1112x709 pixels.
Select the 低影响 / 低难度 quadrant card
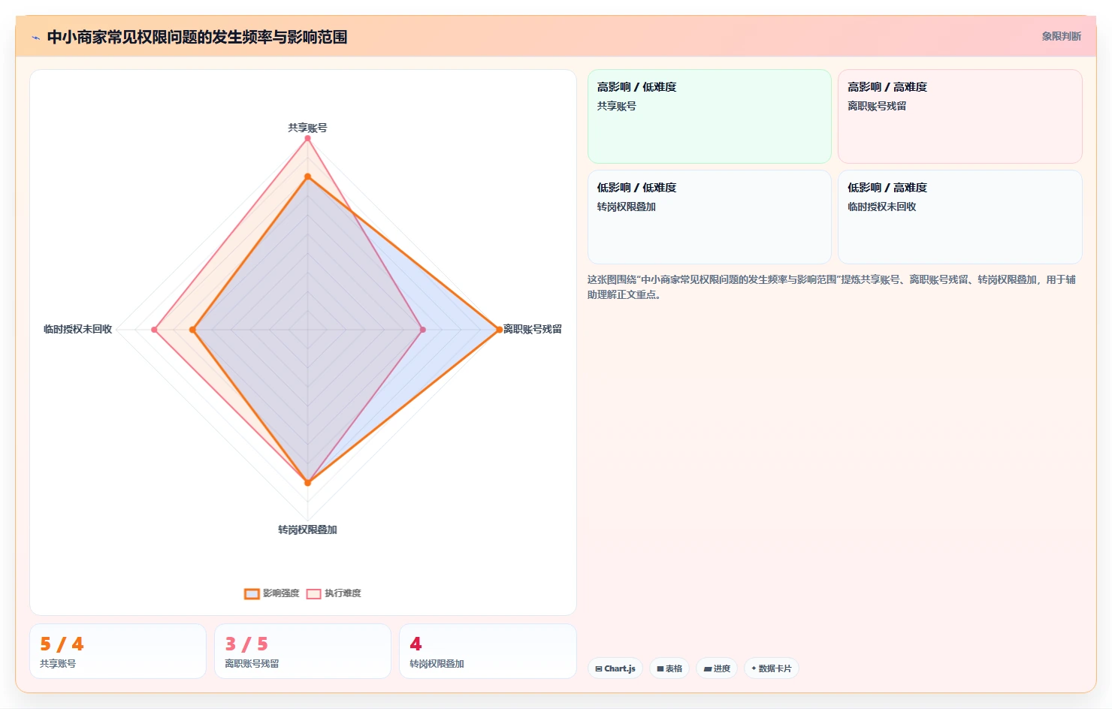709,217
